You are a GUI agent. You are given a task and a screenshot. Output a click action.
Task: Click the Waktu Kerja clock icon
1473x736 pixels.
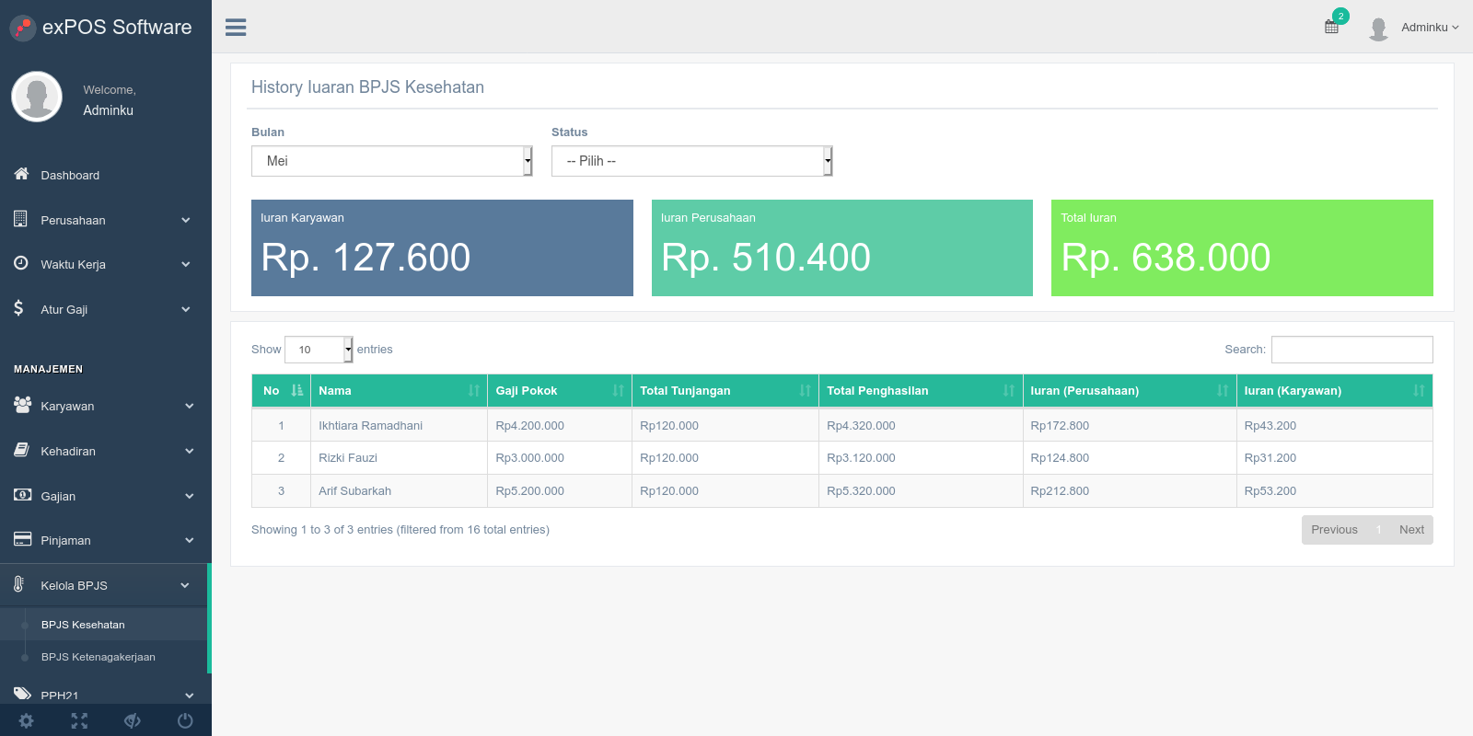21,263
